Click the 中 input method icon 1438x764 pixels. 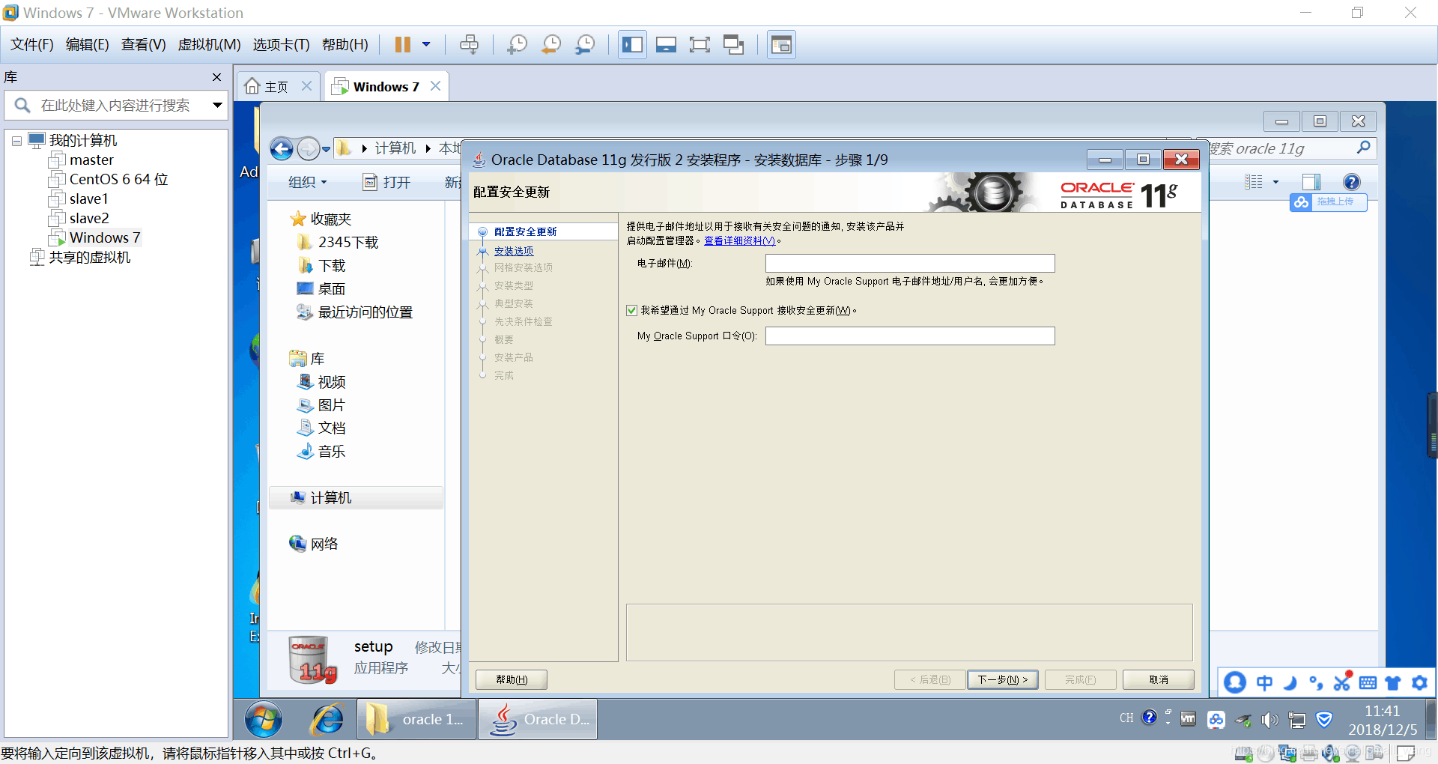(1264, 682)
